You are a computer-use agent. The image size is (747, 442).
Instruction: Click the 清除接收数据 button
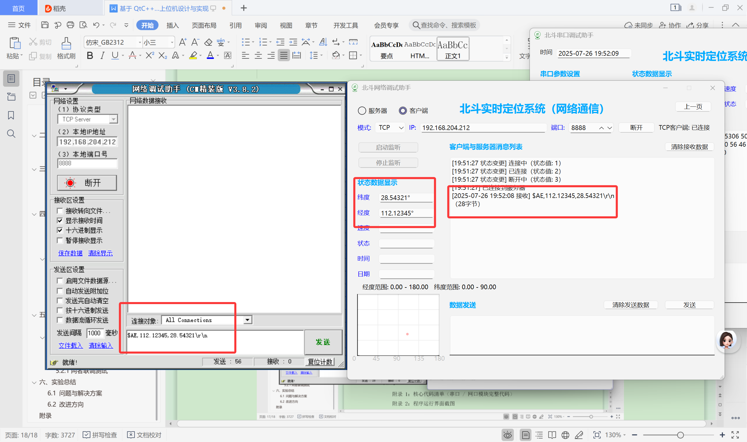coord(689,147)
